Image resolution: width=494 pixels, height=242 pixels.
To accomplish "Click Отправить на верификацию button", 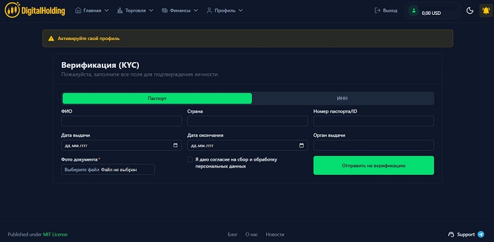I will [x=374, y=165].
